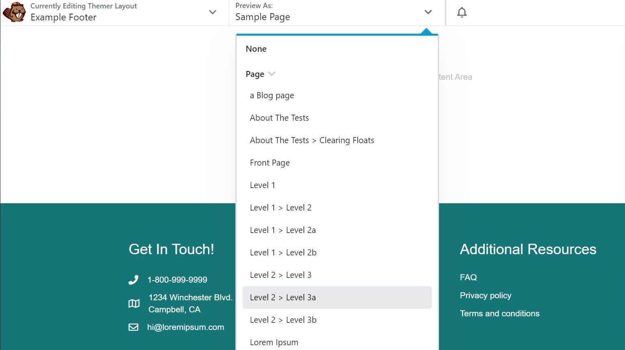Viewport: 625px width, 350px height.
Task: Expand the Example Footer layout dropdown
Action: pyautogui.click(x=212, y=12)
